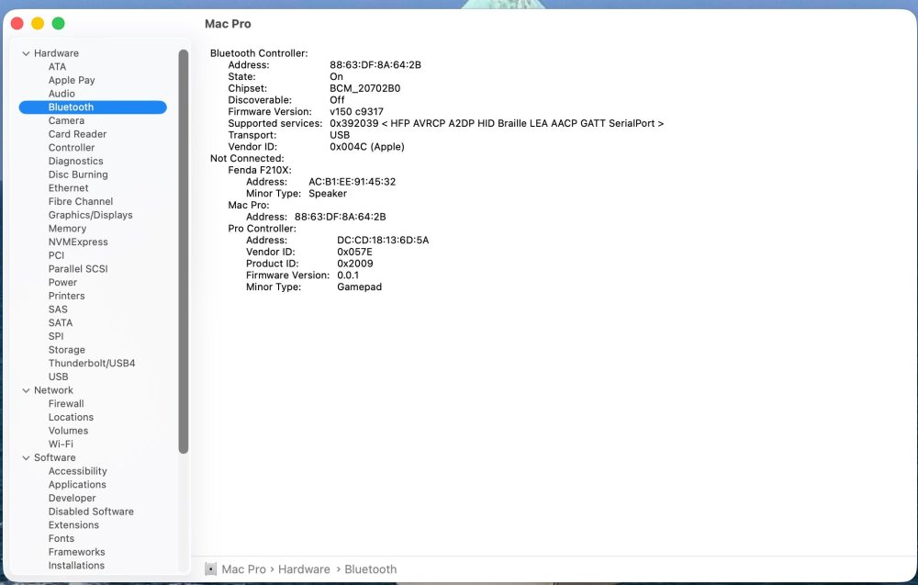Click the Bluetooth Controller heading
This screenshot has height=585, width=918.
[259, 53]
